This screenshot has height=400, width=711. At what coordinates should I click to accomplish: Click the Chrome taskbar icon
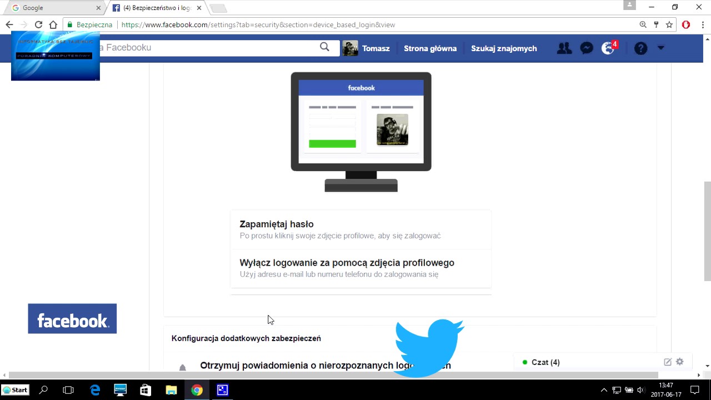point(197,390)
